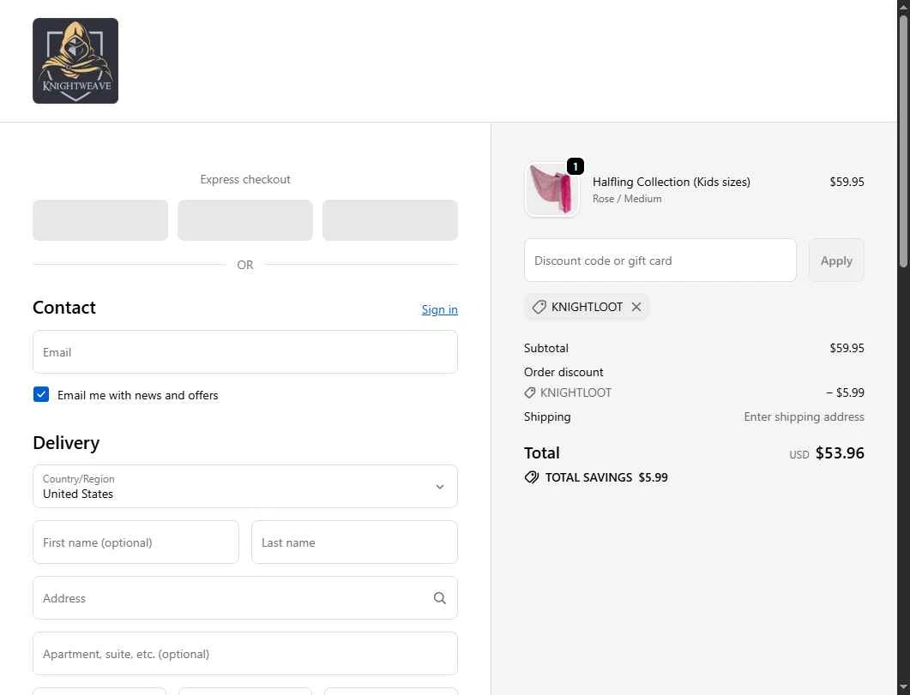Click the Contact section heading
Screen dimensions: 910x695
pos(63,308)
